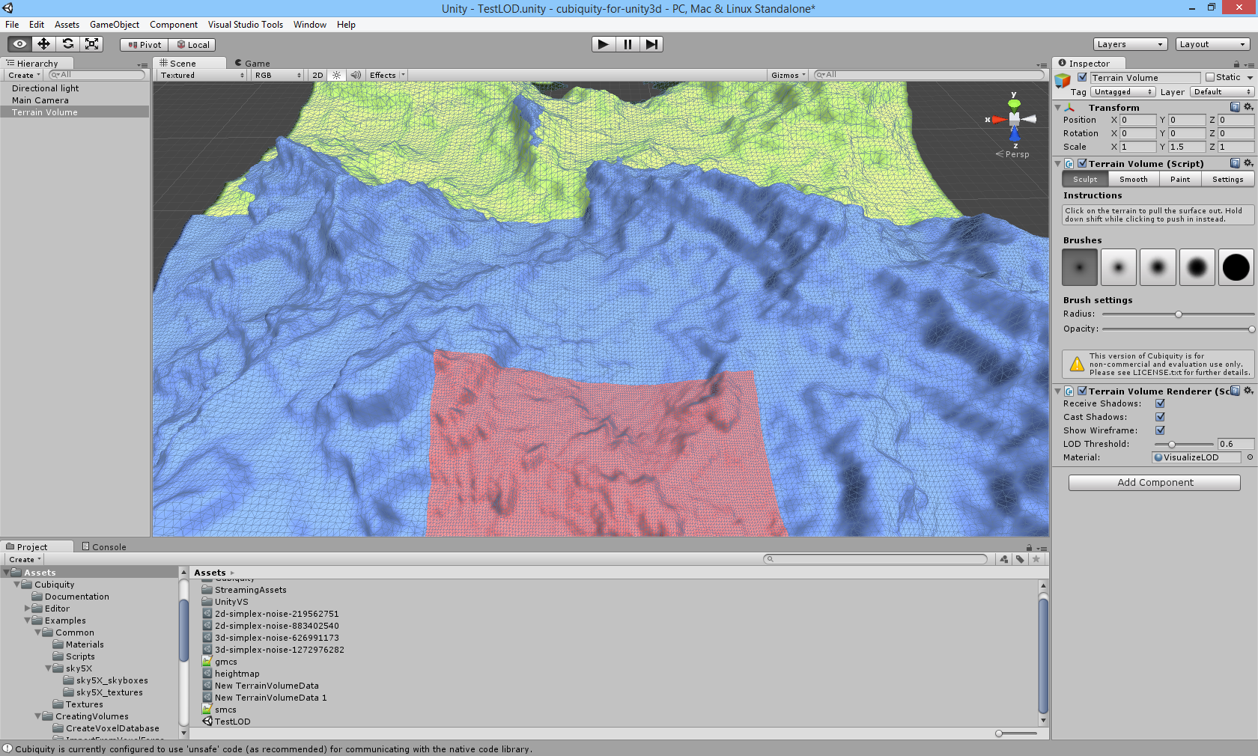The width and height of the screenshot is (1258, 756).
Task: Step forward one frame
Action: [651, 44]
